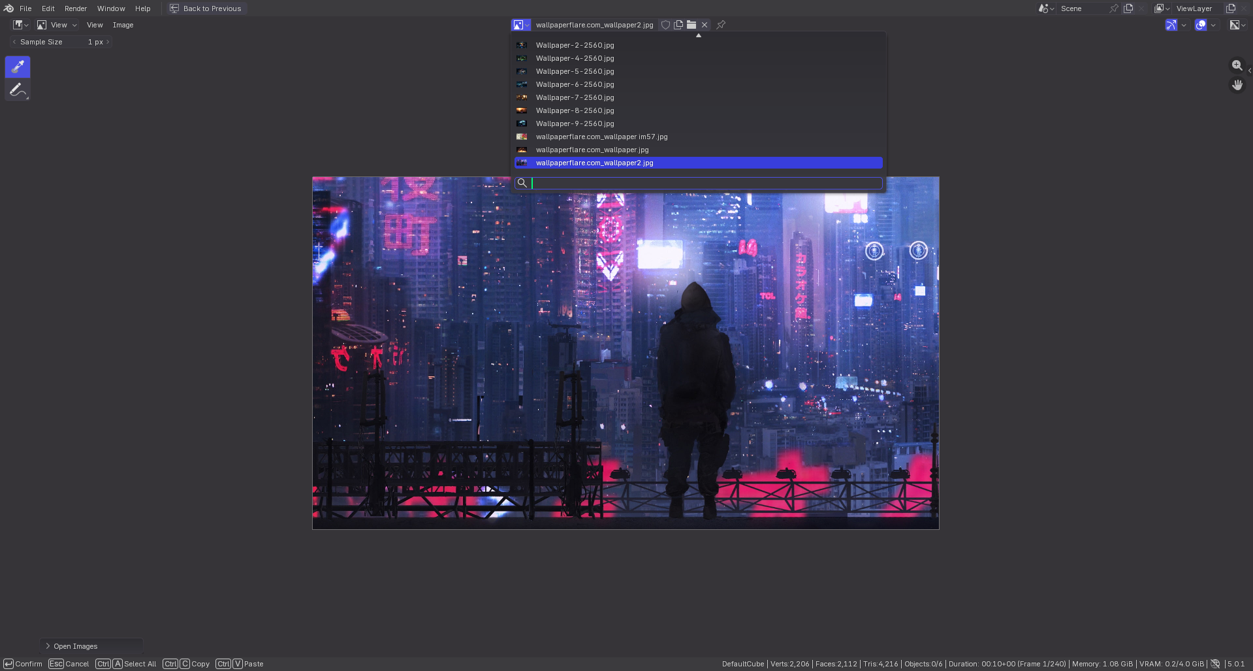1253x671 pixels.
Task: Toggle show gizmos button
Action: coord(1171,25)
